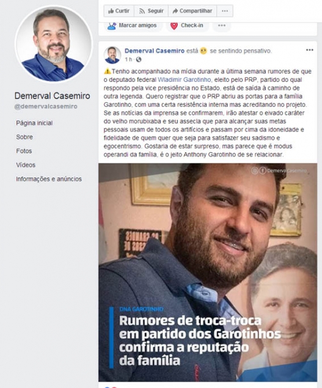Click the post's public globe icon

pos(139,59)
